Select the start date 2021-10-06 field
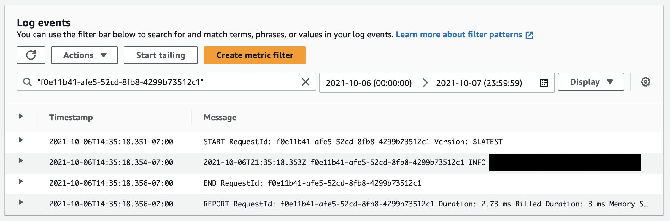This screenshot has width=670, height=221. click(x=369, y=83)
